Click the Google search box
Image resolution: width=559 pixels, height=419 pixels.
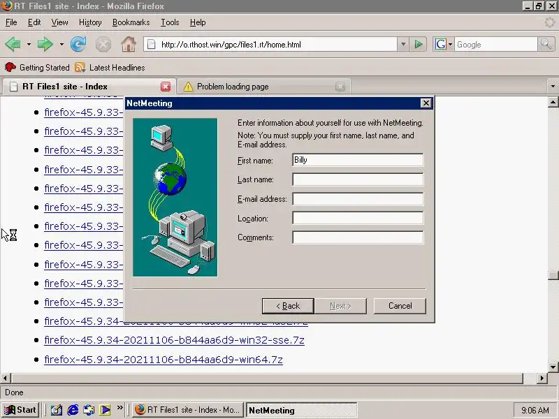click(x=496, y=45)
